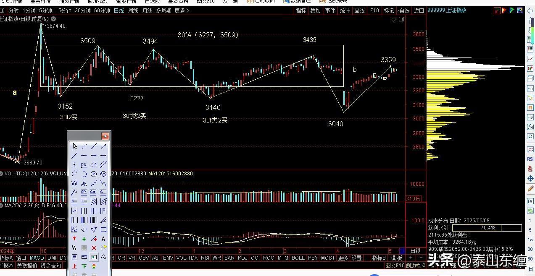
Task: Click the minus zoom-out button
Action: [421, 258]
